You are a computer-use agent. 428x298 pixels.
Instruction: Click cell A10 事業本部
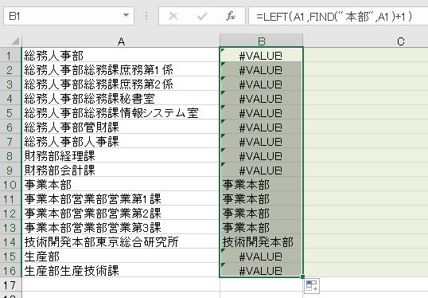click(x=121, y=184)
